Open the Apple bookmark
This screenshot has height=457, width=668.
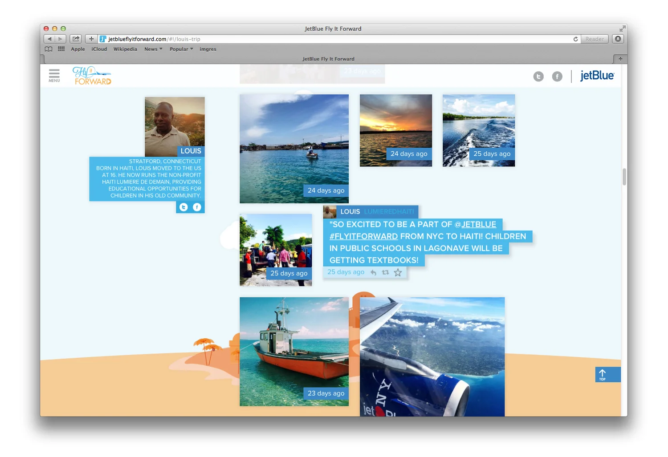point(78,49)
